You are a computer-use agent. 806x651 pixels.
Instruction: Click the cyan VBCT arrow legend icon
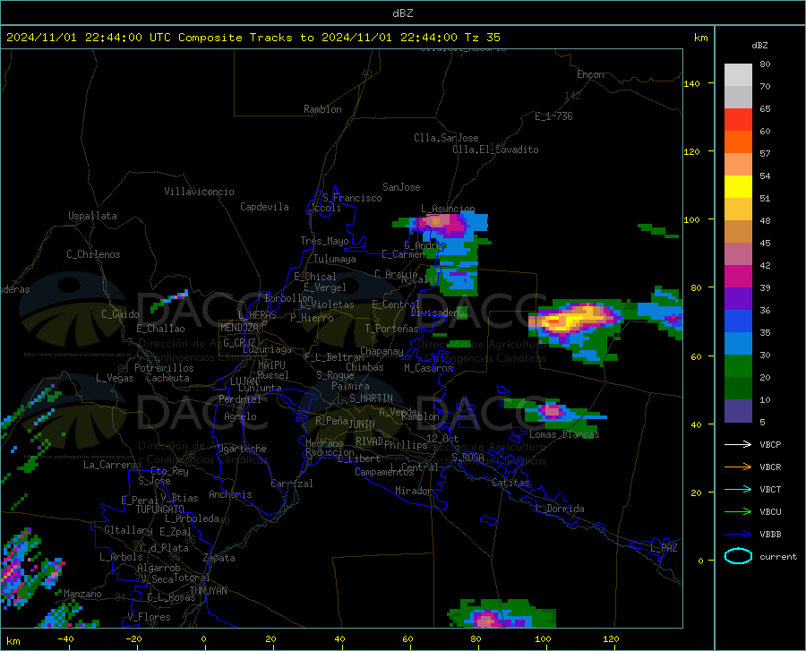click(x=738, y=489)
